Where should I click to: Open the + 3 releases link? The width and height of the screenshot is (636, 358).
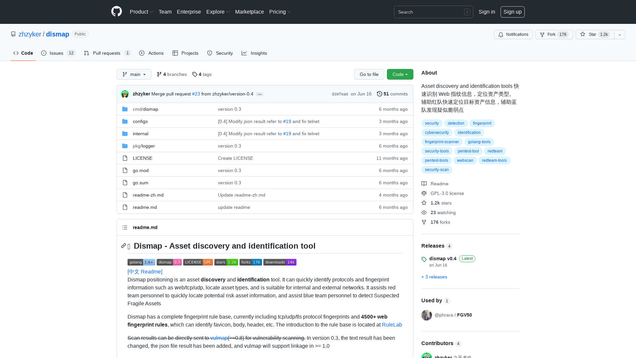click(x=434, y=277)
